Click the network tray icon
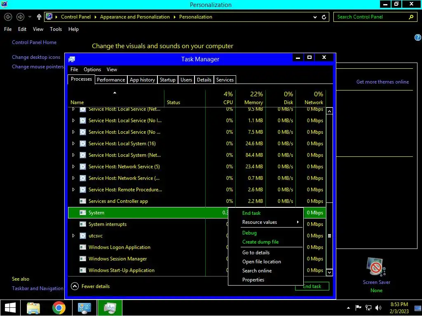Viewport: 422px width, 316px height. point(368,308)
